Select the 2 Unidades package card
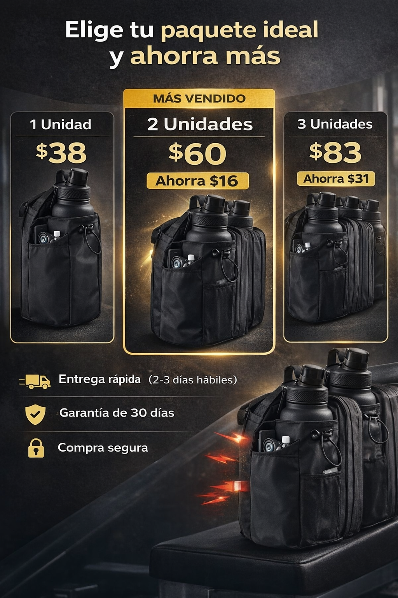Viewport: 398px width, 598px height. point(199,222)
